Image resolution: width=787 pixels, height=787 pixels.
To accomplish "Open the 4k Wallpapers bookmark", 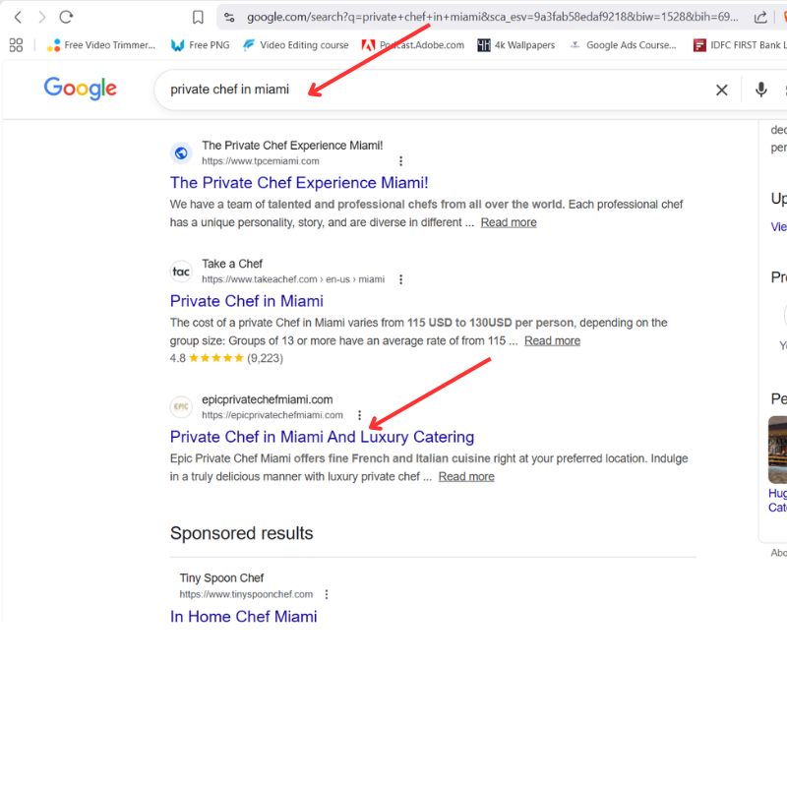I will tap(515, 45).
